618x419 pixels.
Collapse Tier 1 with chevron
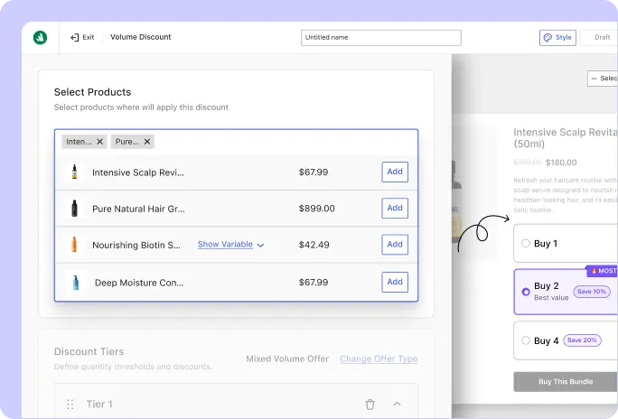(x=397, y=404)
